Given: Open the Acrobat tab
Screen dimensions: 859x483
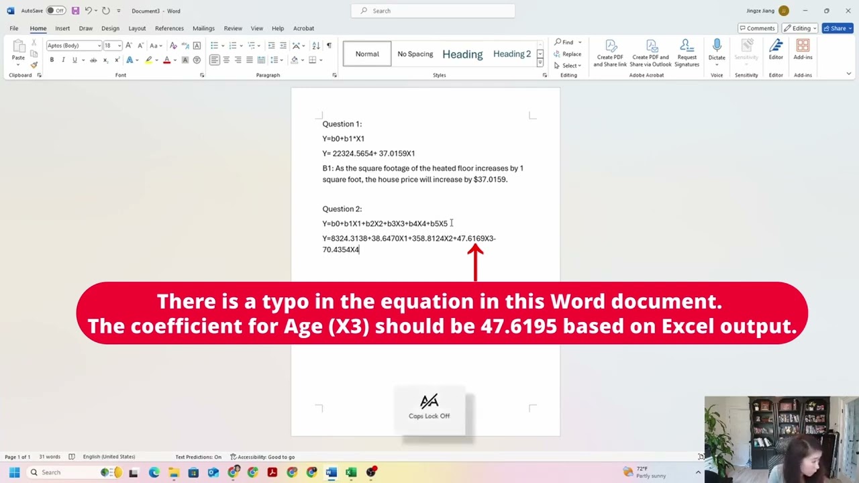Looking at the screenshot, I should point(303,28).
